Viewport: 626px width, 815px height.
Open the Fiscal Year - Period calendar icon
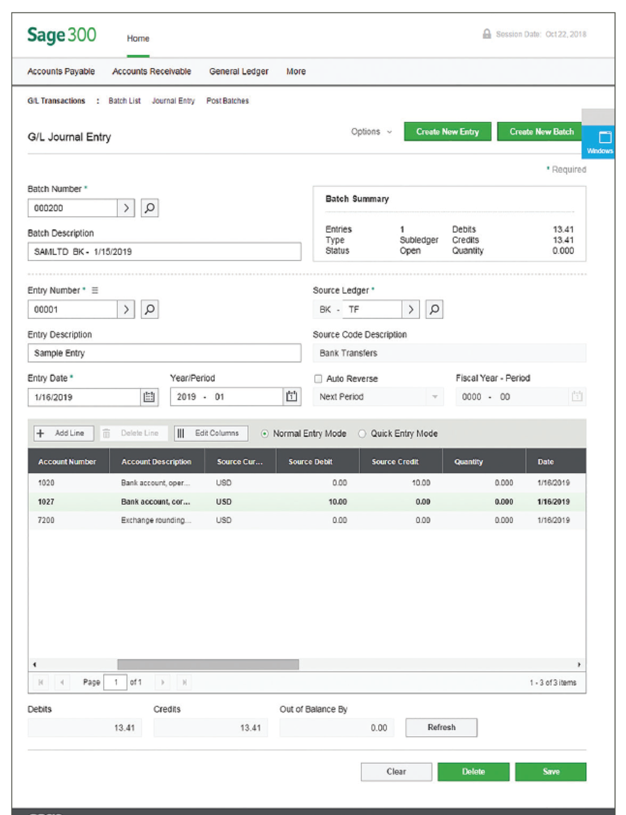pyautogui.click(x=577, y=397)
